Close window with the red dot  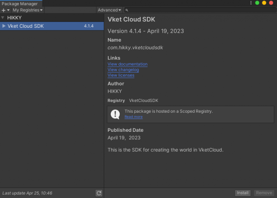click(271, 3)
